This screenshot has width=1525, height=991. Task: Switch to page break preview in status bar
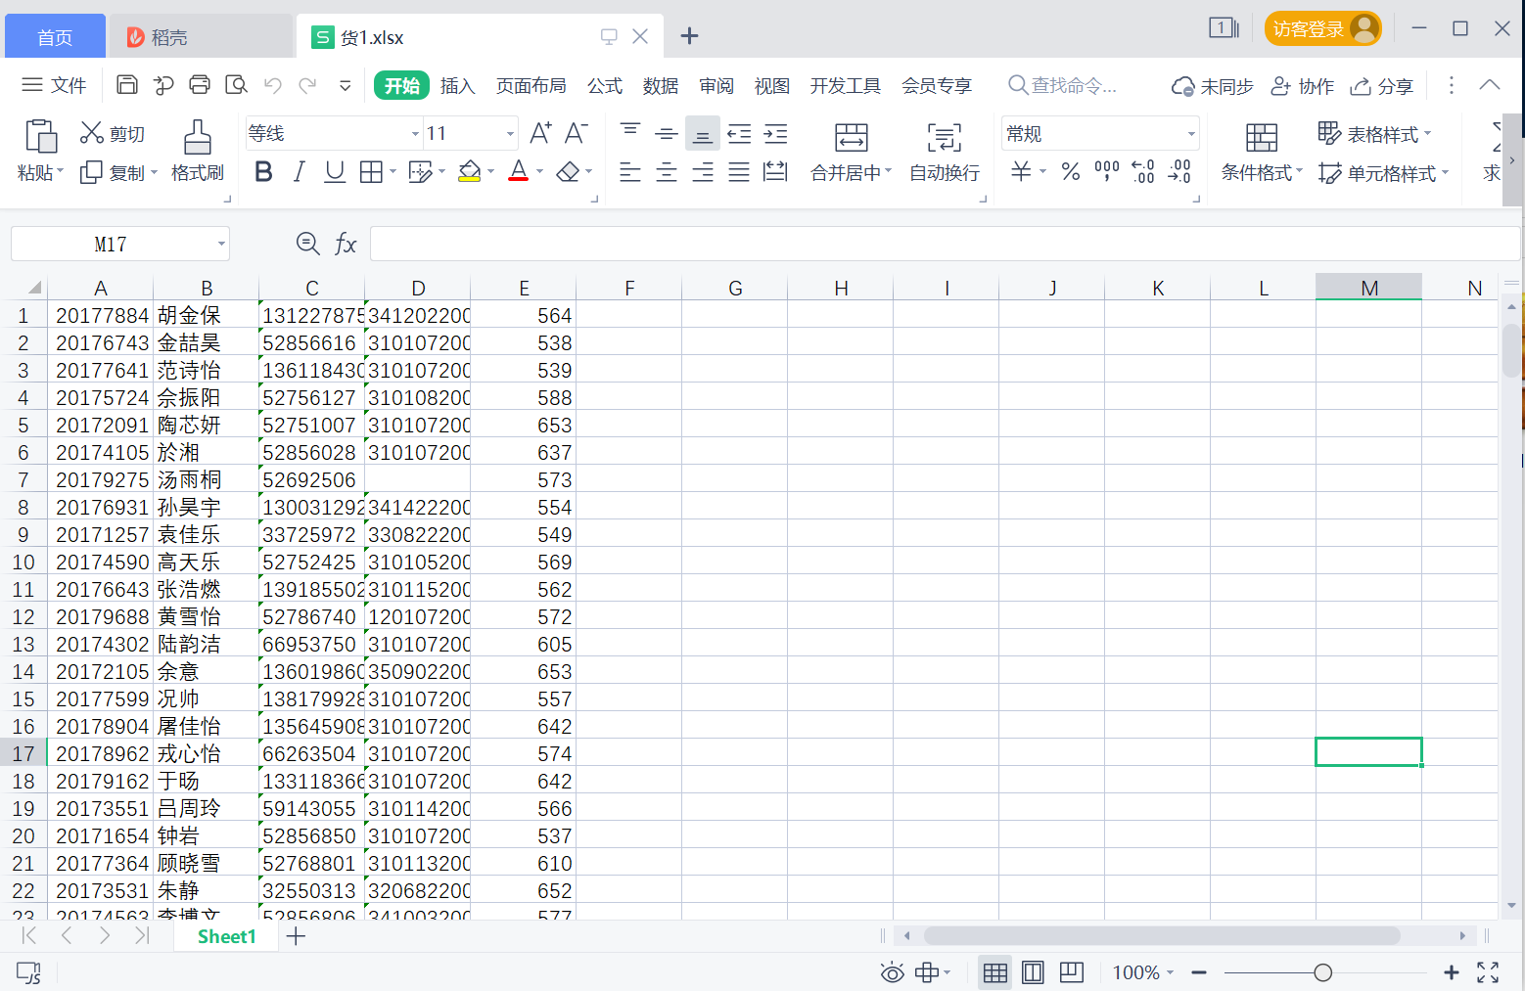[1072, 972]
